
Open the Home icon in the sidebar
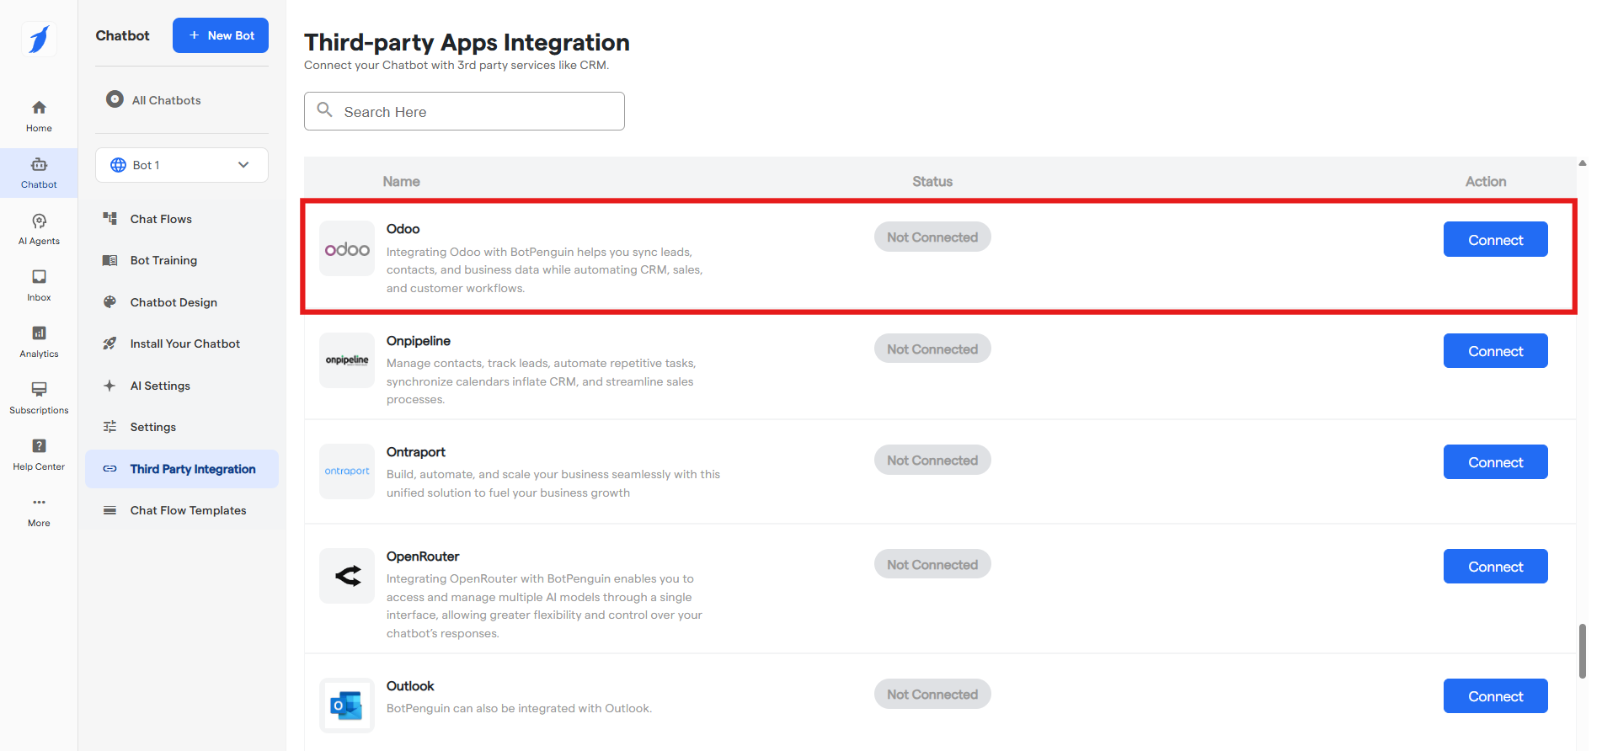39,108
